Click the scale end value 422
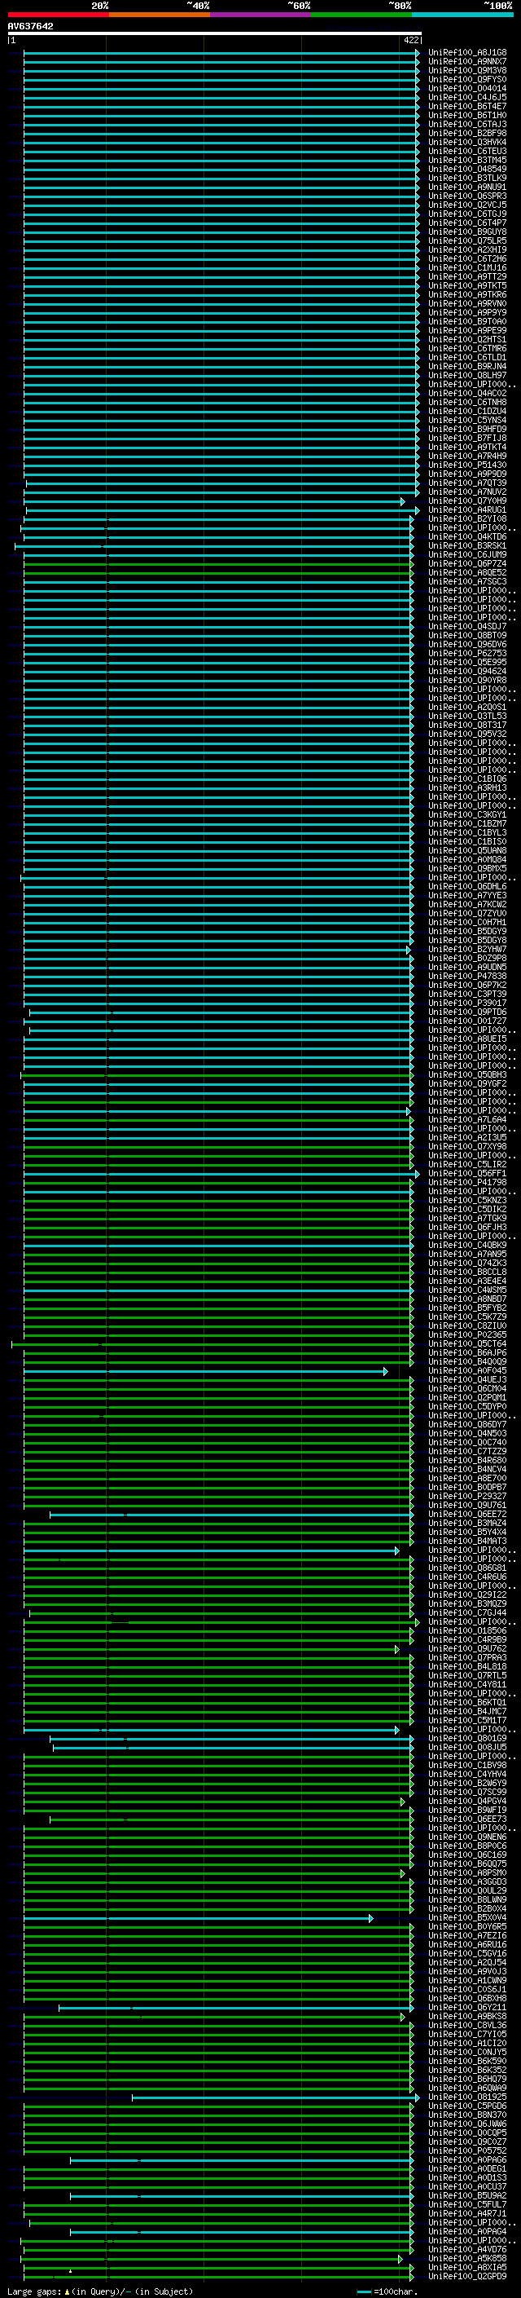The height and width of the screenshot is (2298, 521). [410, 40]
